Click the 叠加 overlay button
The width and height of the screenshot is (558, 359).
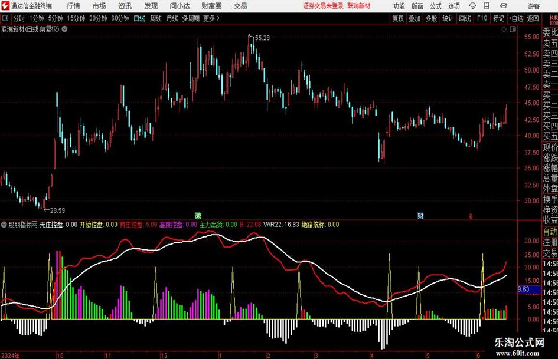pos(415,18)
